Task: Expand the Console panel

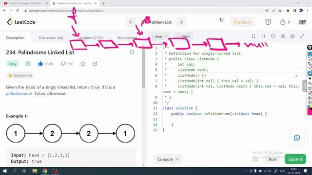Action: (168, 159)
